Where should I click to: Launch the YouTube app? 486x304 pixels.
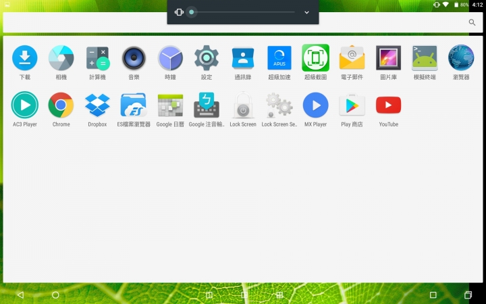[388, 105]
